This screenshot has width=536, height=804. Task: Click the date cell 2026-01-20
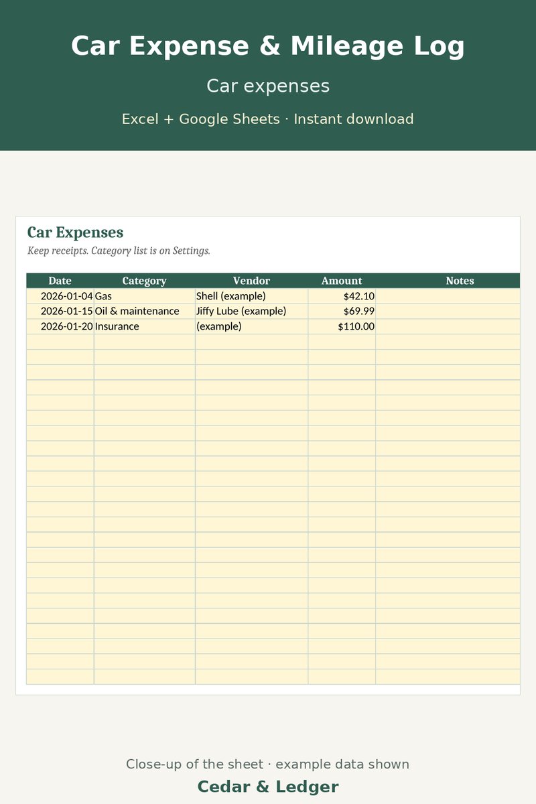click(60, 327)
